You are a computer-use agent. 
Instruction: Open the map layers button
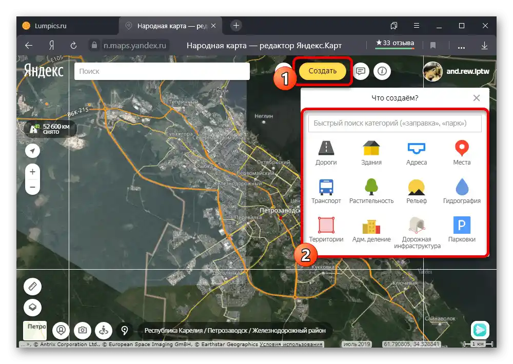coord(32,308)
